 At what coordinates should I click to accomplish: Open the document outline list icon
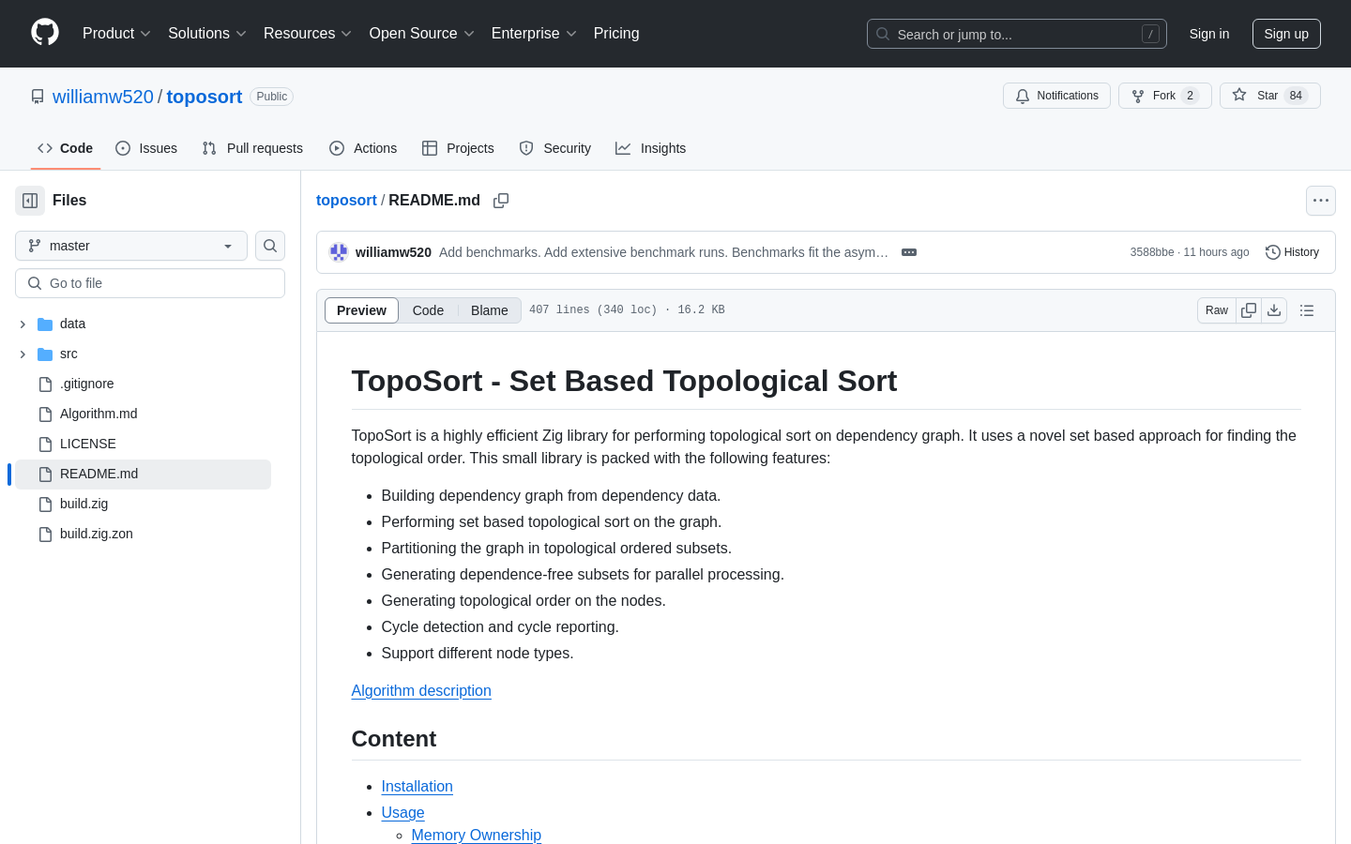(1307, 310)
